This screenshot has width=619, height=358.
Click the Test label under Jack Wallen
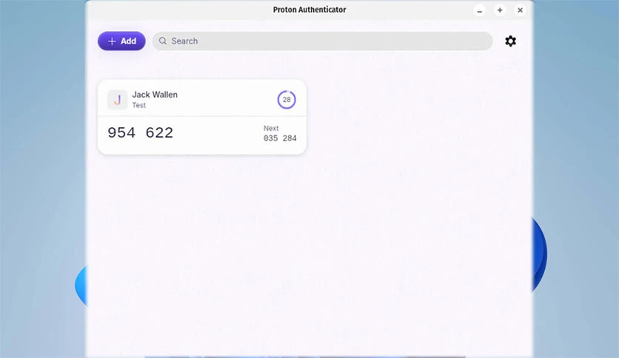[x=139, y=105]
